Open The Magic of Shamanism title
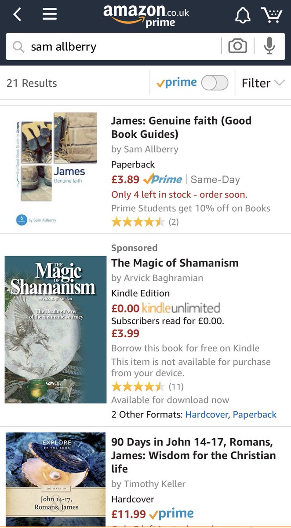 [x=175, y=263]
